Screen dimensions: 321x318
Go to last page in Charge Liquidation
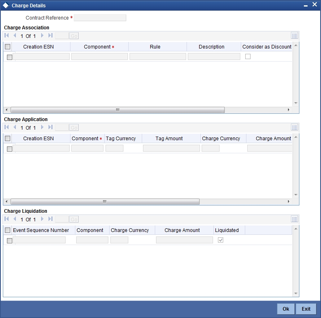[51, 219]
